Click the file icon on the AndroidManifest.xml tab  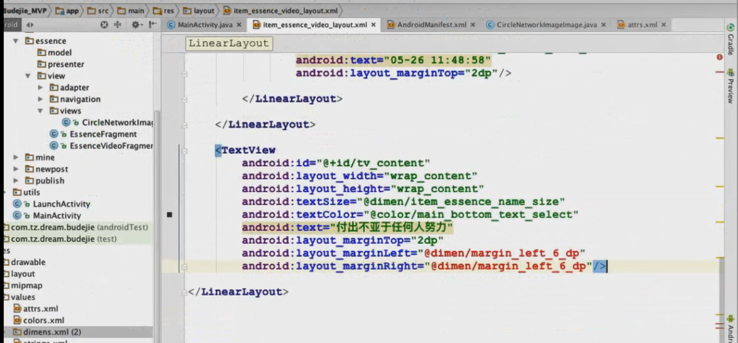tap(391, 25)
